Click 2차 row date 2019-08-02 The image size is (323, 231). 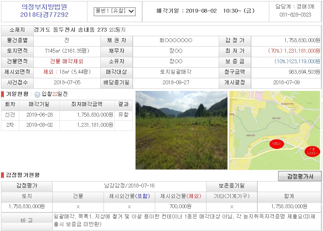click(40, 125)
